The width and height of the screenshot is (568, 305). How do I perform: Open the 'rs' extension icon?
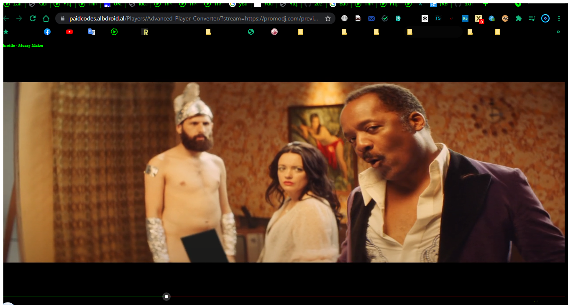(x=438, y=18)
